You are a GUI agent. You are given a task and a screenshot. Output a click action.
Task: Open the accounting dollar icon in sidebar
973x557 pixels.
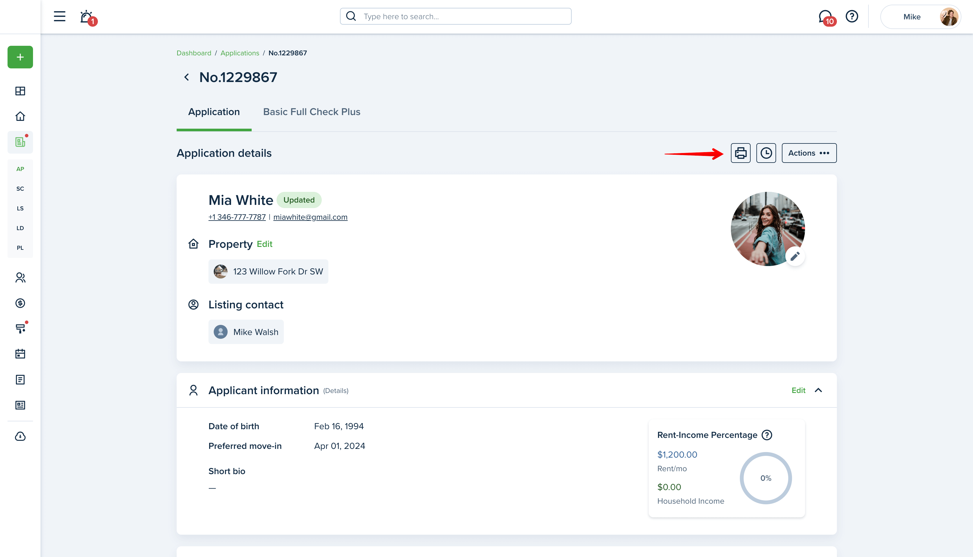click(20, 303)
